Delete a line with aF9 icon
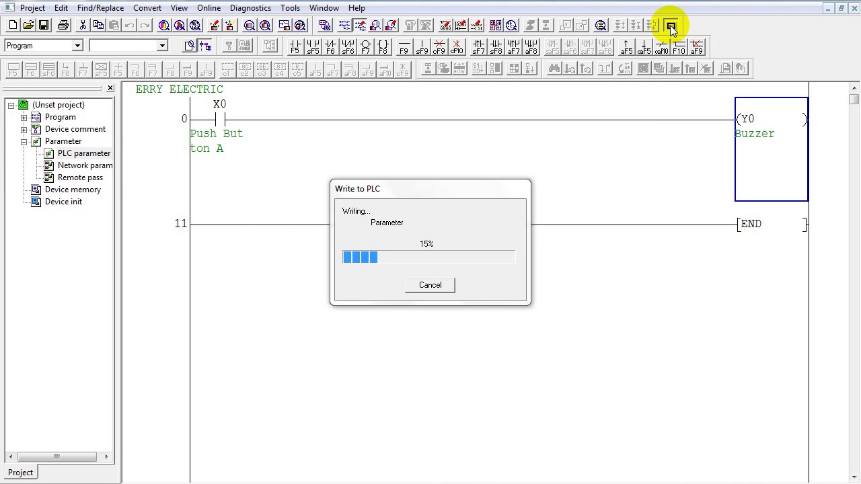The image size is (861, 484). [x=696, y=46]
